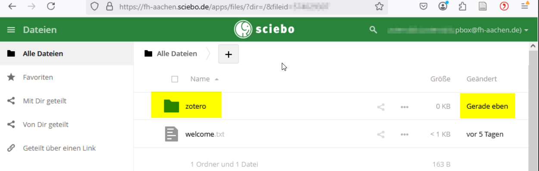Viewport: 539px width, 171px height.
Task: Tick the select all files checkbox
Action: pos(174,79)
